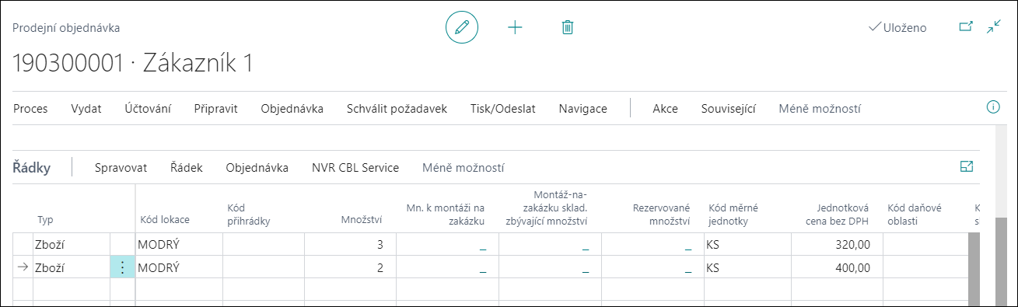The width and height of the screenshot is (1018, 307).
Task: Click Spravovat in lines toolbar
Action: point(121,167)
